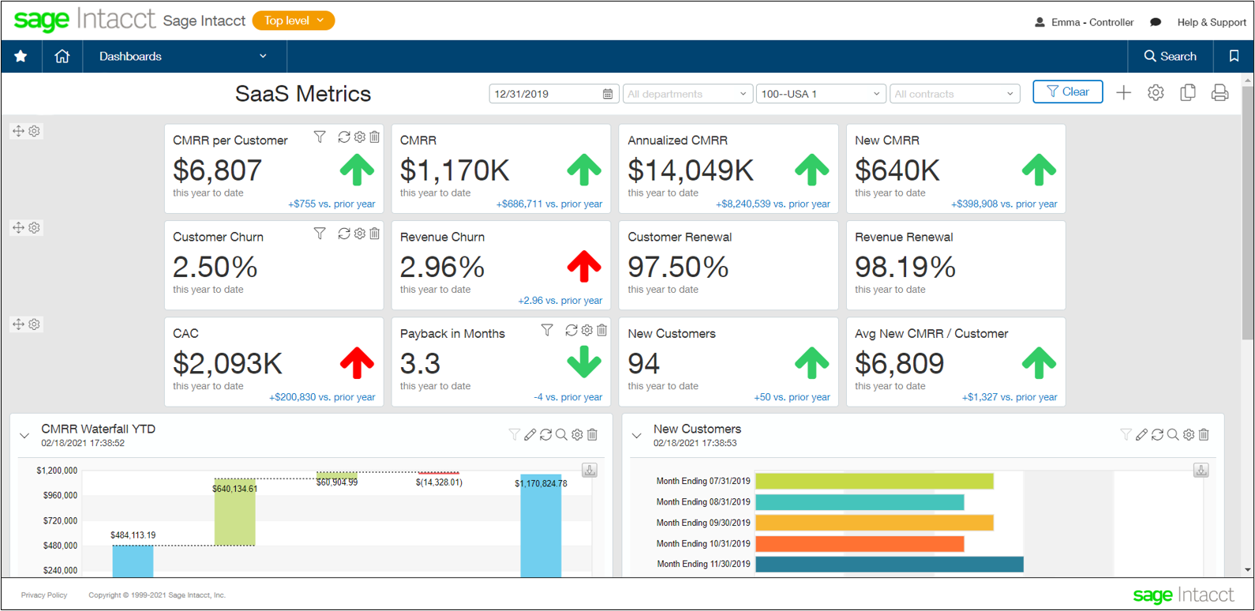Click the add component plus icon
The width and height of the screenshot is (1255, 611).
pyautogui.click(x=1123, y=92)
